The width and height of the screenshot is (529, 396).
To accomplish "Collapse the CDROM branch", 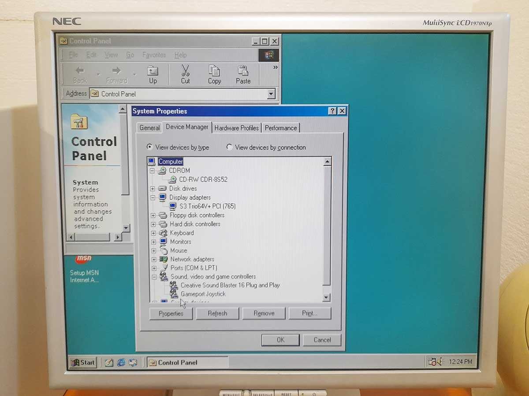I will (x=153, y=171).
